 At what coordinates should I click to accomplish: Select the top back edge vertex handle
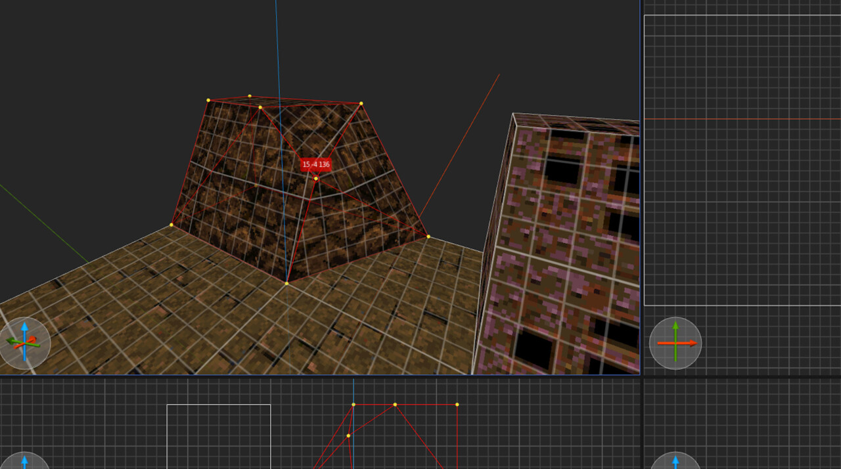pos(250,96)
